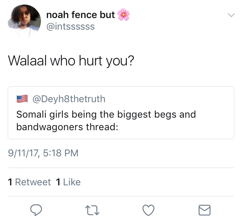Visit the @intssssss handle
The width and height of the screenshot is (242, 224).
(70, 26)
